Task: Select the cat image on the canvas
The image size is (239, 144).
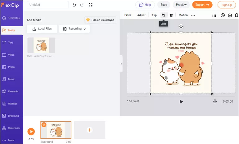Action: pyautogui.click(x=181, y=63)
